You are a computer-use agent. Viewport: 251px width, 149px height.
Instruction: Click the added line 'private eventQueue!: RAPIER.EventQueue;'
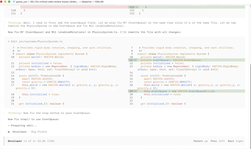[171, 60]
